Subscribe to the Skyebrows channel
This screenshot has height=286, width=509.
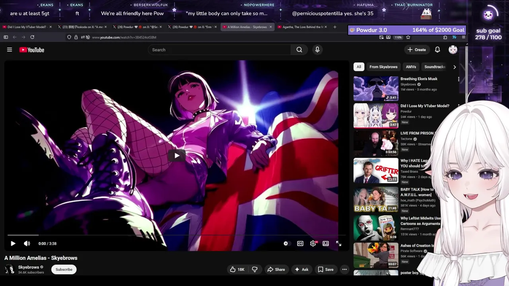click(64, 269)
